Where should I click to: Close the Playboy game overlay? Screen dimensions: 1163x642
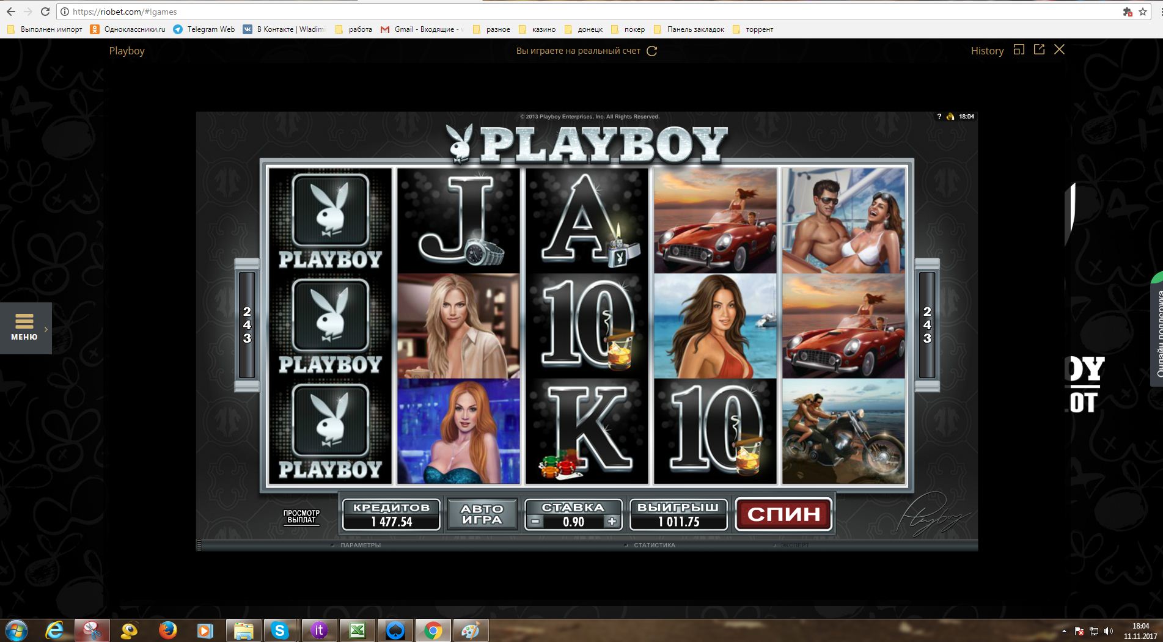point(1060,49)
